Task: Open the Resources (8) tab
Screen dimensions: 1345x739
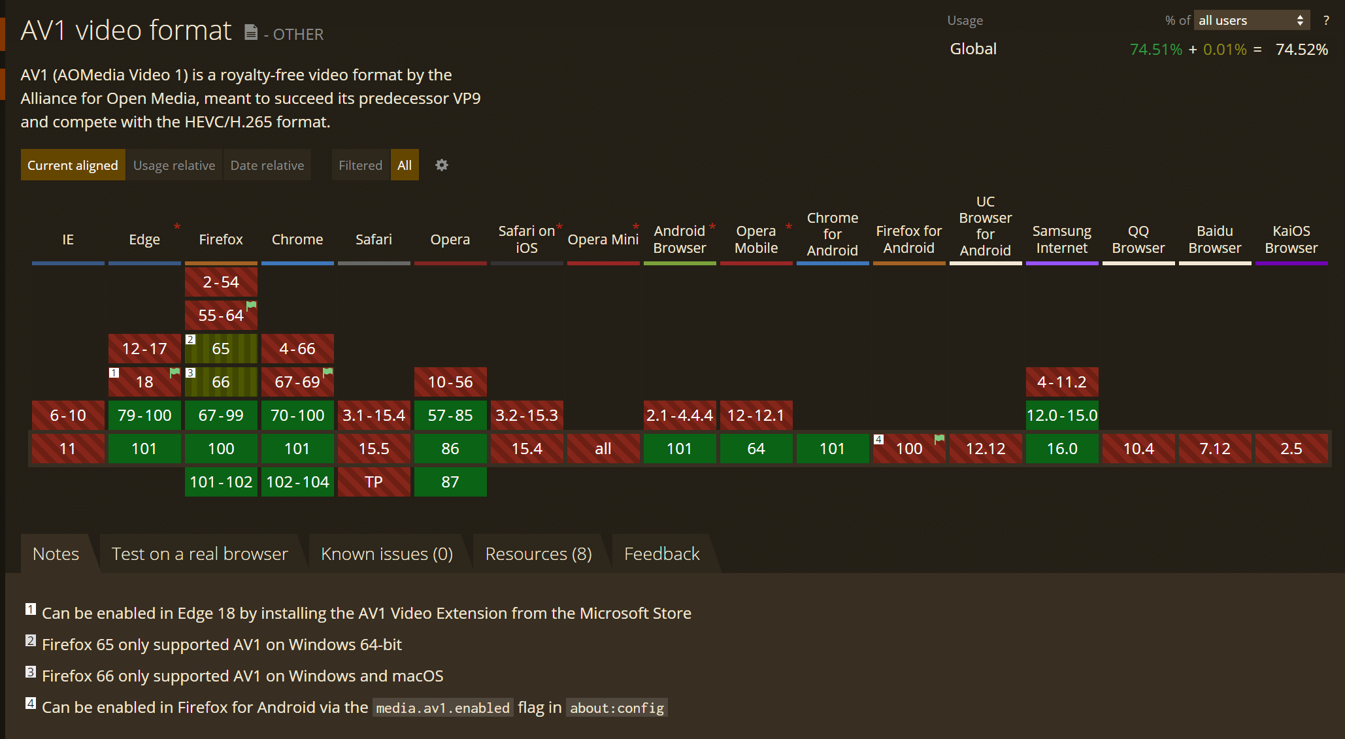Action: tap(539, 554)
